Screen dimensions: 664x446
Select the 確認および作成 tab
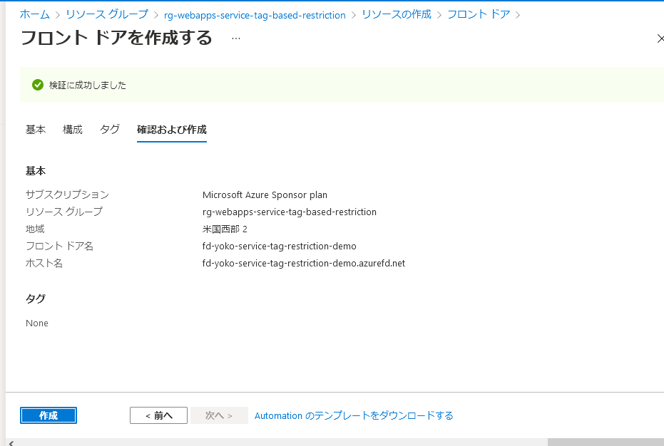coord(171,130)
